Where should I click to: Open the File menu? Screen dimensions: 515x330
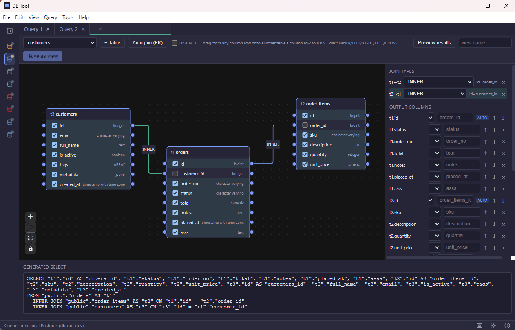pos(7,17)
